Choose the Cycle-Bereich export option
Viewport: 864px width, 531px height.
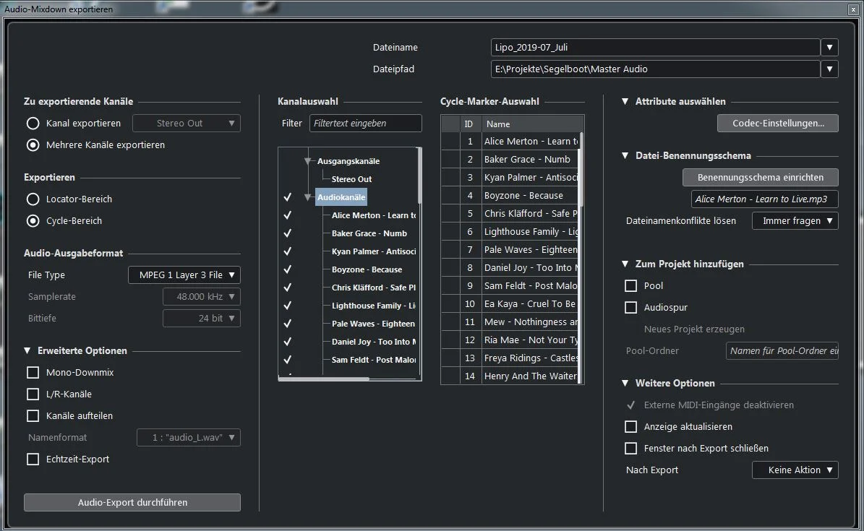tap(33, 221)
